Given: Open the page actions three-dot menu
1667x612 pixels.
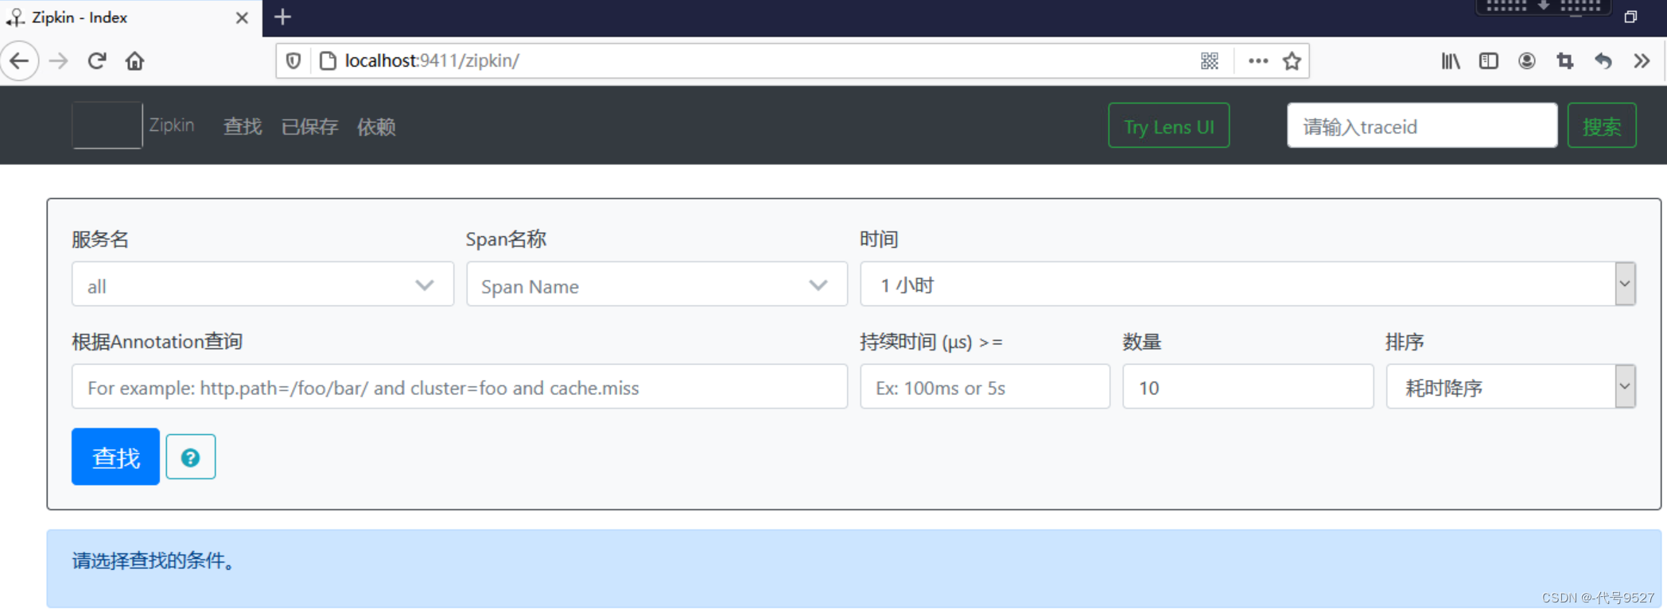Looking at the screenshot, I should click(x=1258, y=61).
